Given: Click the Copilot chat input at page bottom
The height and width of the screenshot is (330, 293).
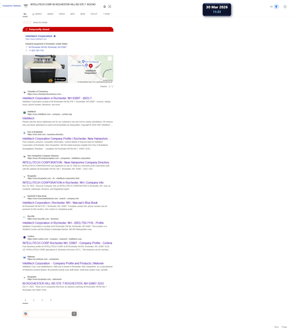Looking at the screenshot, I should tap(49, 314).
